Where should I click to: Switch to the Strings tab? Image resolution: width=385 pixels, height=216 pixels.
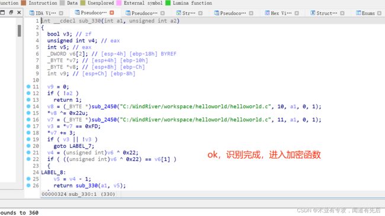pos(189,13)
